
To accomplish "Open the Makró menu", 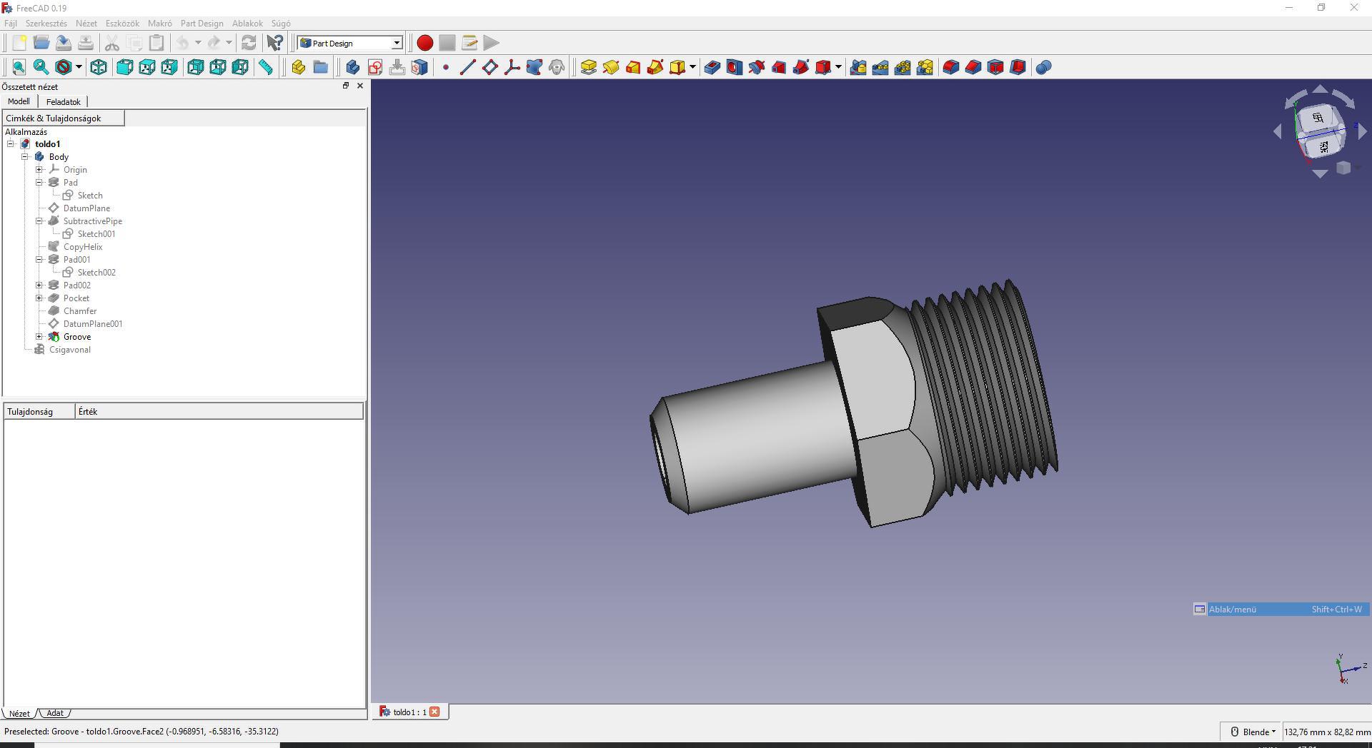I will (x=160, y=24).
